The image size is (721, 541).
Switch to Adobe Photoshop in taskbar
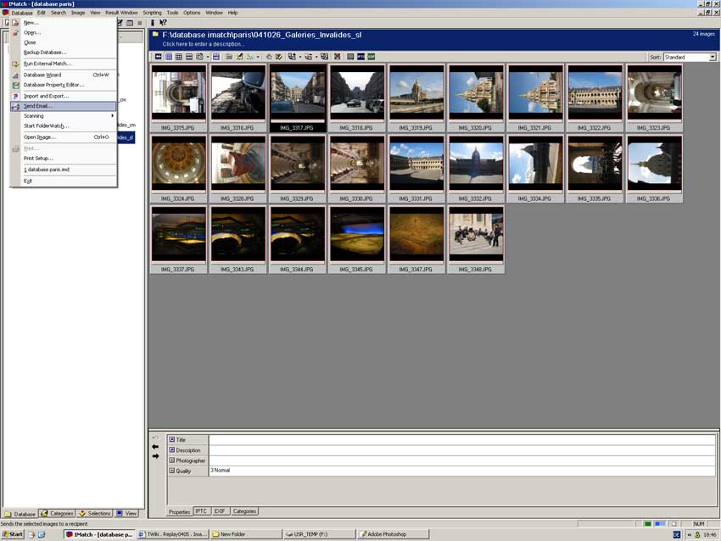[x=393, y=534]
